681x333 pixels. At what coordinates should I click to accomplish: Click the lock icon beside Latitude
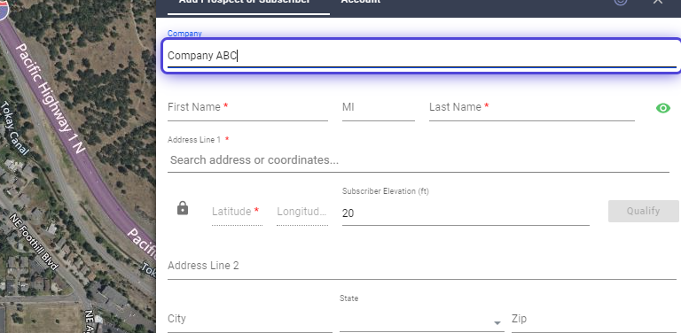pyautogui.click(x=183, y=208)
